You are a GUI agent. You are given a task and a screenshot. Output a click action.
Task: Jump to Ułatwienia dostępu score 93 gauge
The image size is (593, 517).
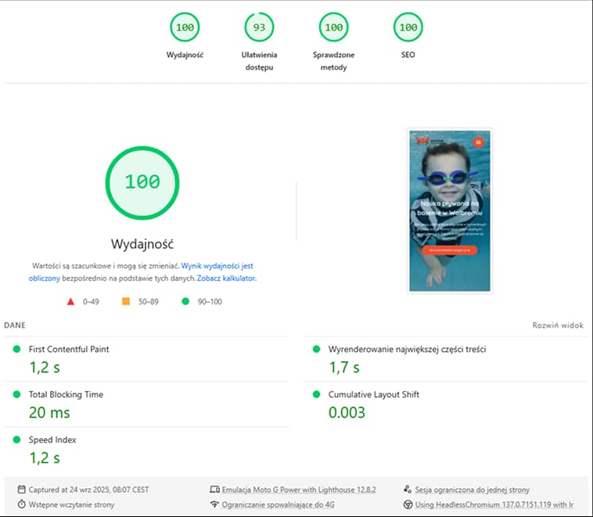pos(259,28)
